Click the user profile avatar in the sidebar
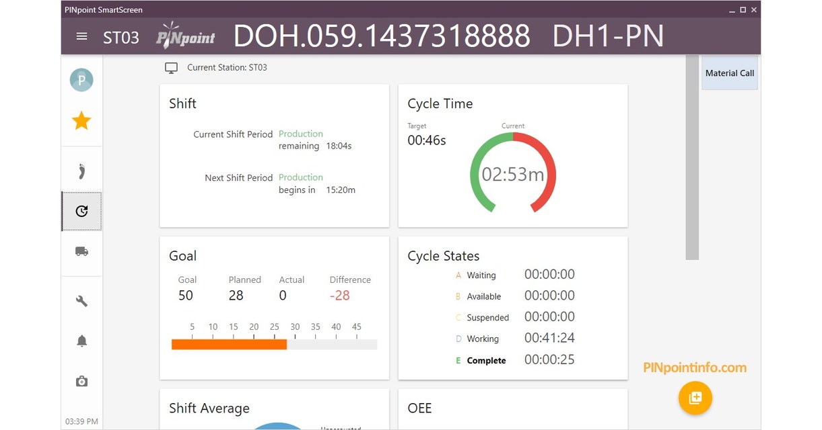The width and height of the screenshot is (822, 430). [x=81, y=79]
